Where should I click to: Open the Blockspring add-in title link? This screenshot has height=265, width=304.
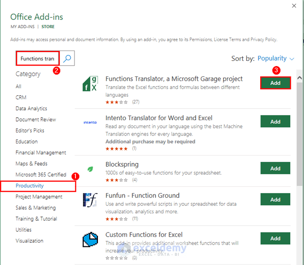[122, 164]
